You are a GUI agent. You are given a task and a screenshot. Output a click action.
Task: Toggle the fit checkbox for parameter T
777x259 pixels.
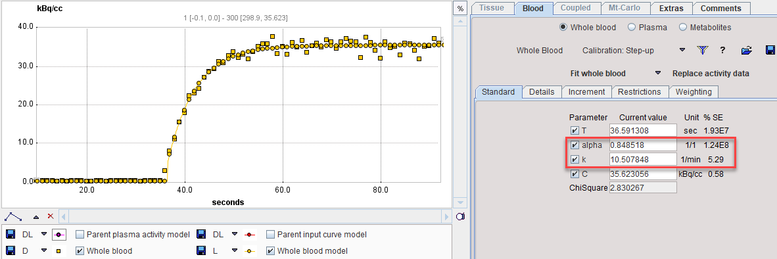pos(575,131)
